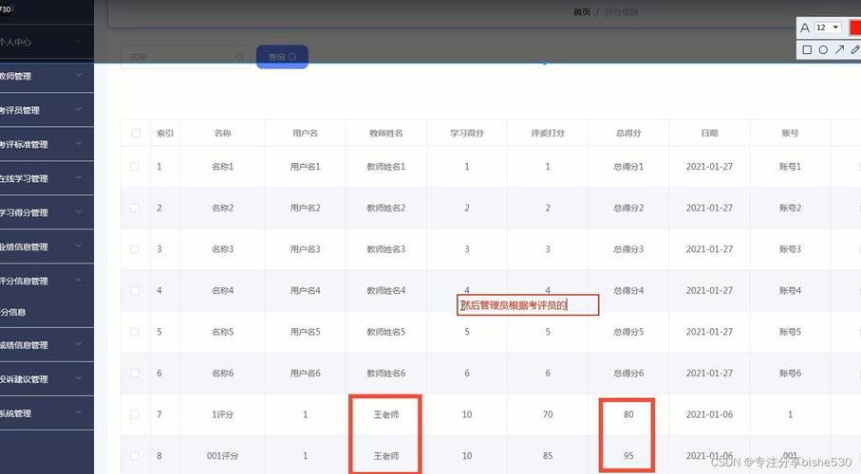This screenshot has width=861, height=474.
Task: Open the 在线学习管理 sidebar menu
Action: [47, 178]
